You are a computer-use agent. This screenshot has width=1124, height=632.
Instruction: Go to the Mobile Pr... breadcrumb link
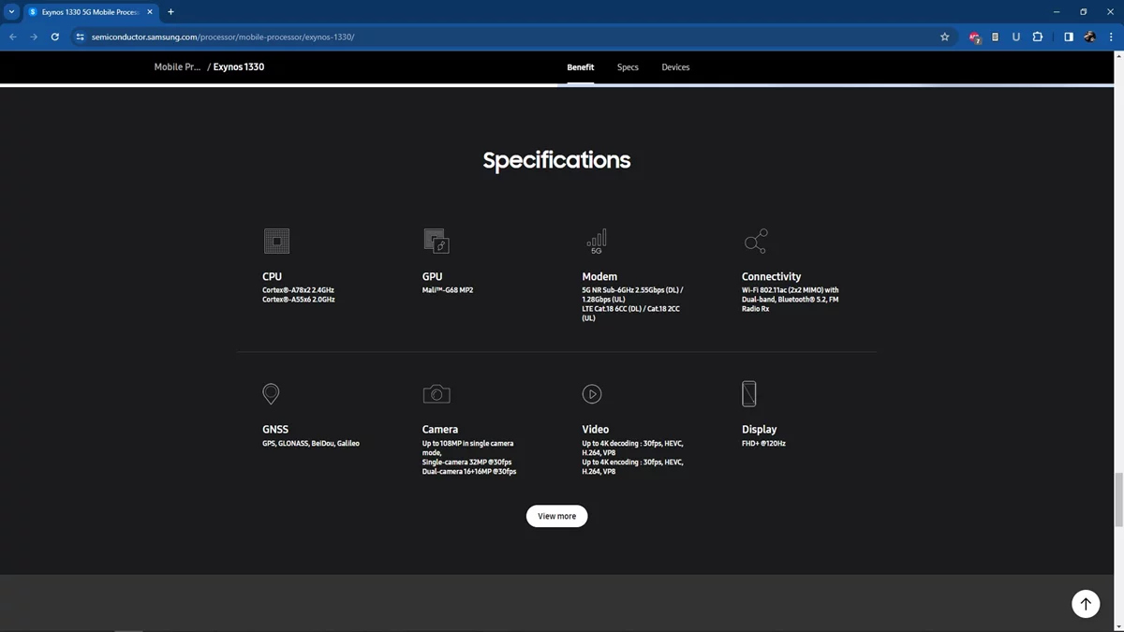(177, 67)
